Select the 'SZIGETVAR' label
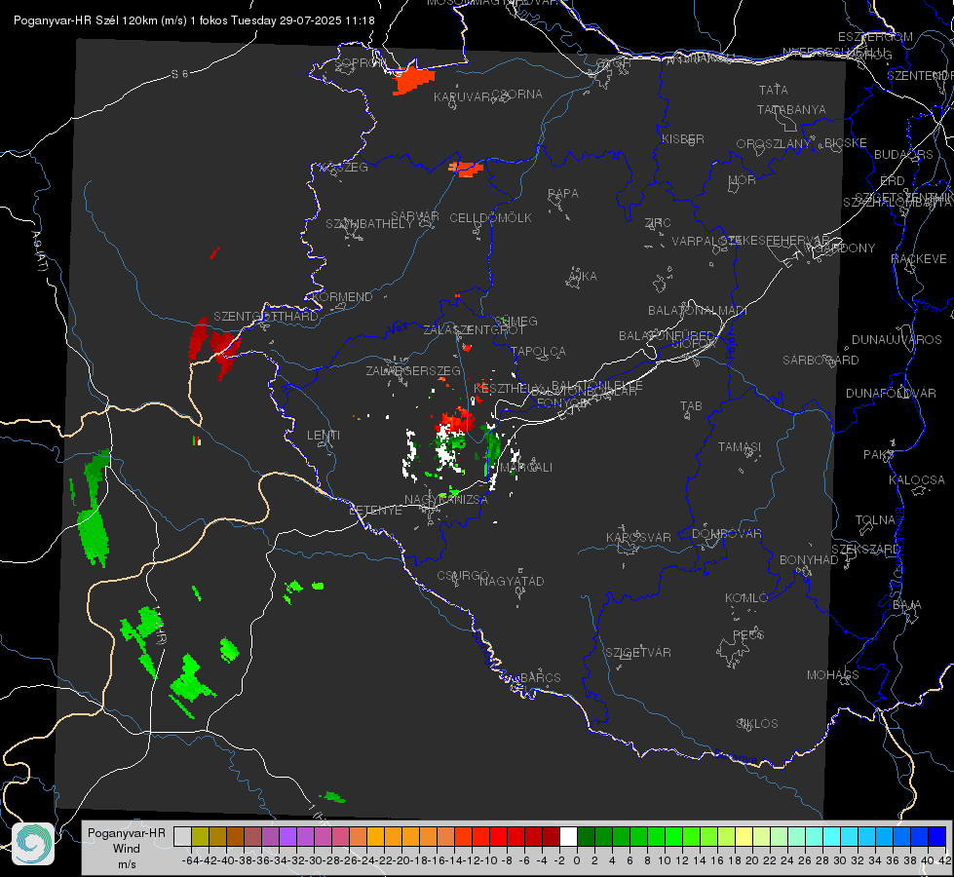 [637, 653]
